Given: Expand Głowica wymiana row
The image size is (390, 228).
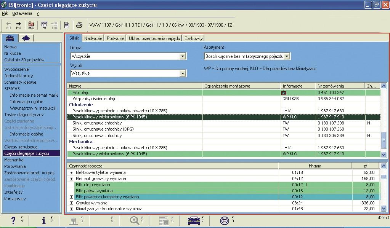Looking at the screenshot, I should [71, 203].
